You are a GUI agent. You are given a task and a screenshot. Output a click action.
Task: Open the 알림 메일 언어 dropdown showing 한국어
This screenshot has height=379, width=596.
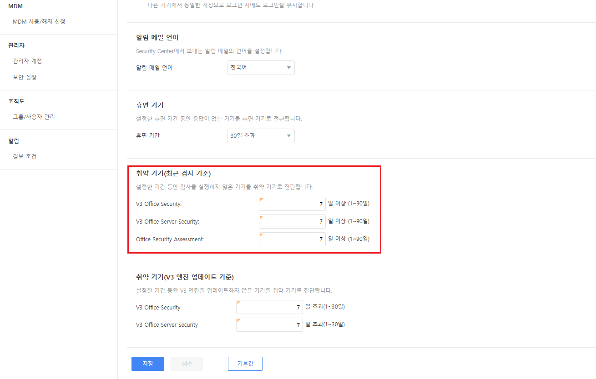pos(261,68)
